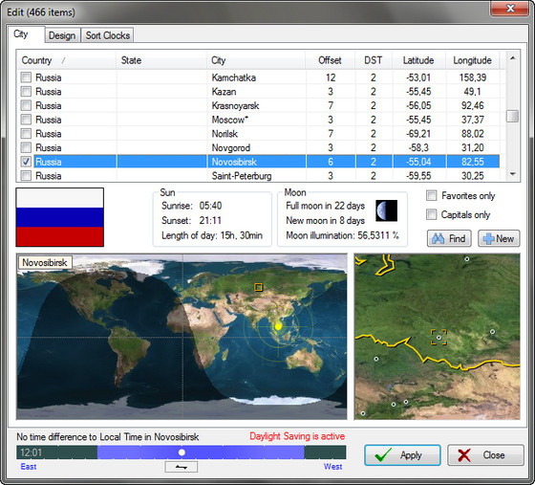Screen dimensions: 535x485
Task: Click the time slider's white handle
Action: [x=182, y=452]
